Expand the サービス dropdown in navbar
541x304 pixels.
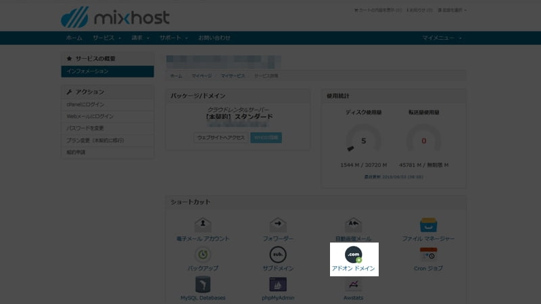pos(107,38)
